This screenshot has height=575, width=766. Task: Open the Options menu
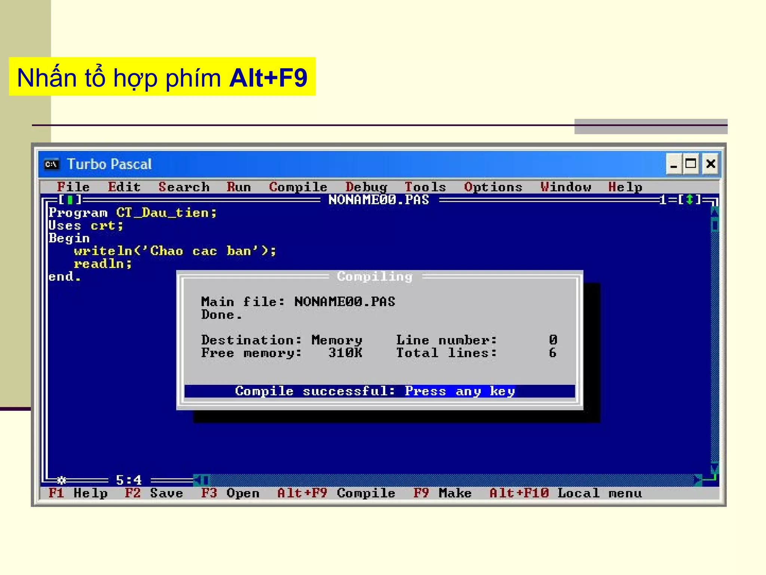pos(493,187)
